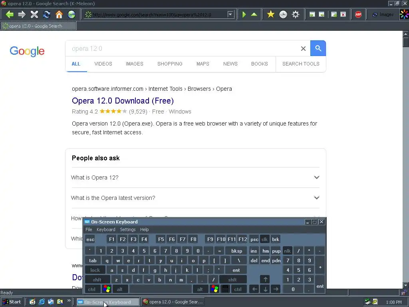Screen dimensions: 409x307
Task: Toggle the Images loading button
Action: tap(383, 15)
